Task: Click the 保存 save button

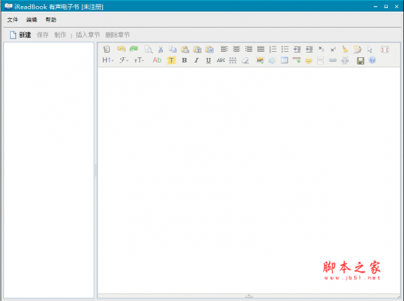Action: [x=42, y=35]
